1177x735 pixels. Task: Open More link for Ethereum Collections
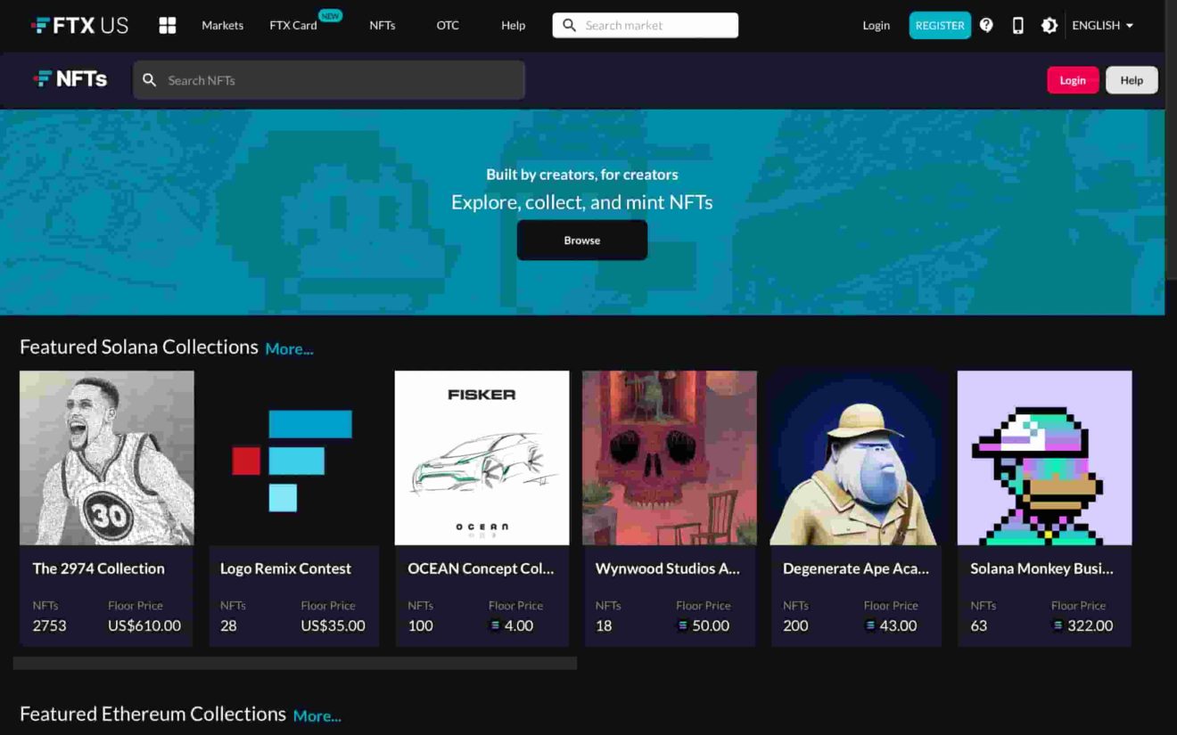[x=317, y=716]
